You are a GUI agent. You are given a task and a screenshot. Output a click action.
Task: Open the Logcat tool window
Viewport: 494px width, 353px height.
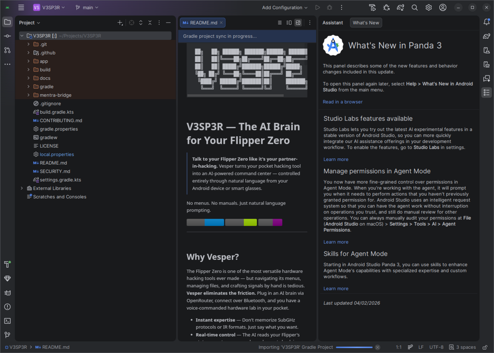(7, 293)
